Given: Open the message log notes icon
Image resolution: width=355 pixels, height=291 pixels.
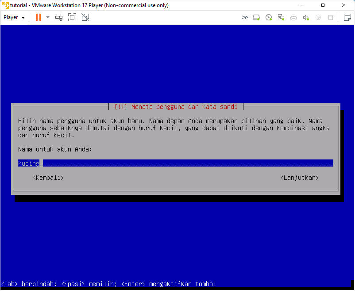Looking at the screenshot, I should click(x=347, y=17).
